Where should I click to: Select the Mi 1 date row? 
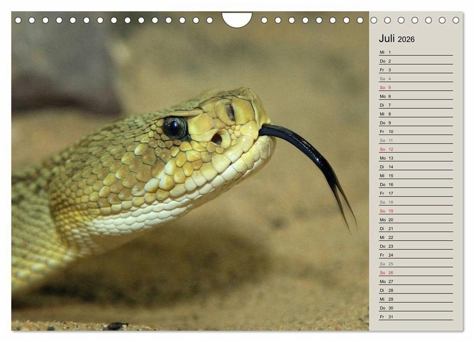416,52
